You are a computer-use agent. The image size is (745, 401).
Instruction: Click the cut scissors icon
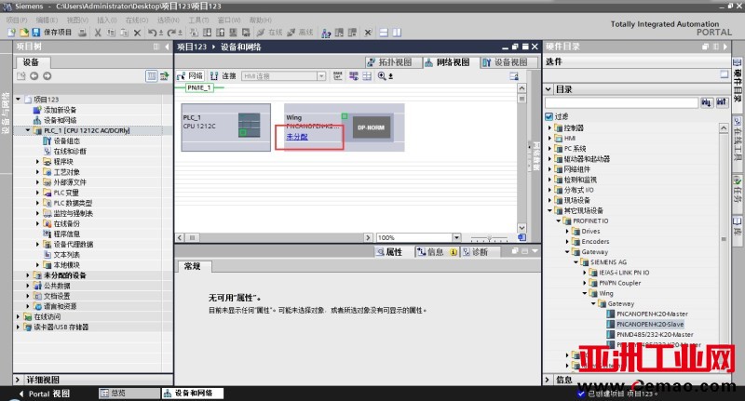pyautogui.click(x=98, y=33)
